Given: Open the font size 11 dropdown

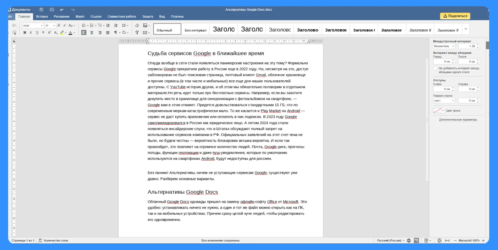Looking at the screenshot, I should [54, 26].
